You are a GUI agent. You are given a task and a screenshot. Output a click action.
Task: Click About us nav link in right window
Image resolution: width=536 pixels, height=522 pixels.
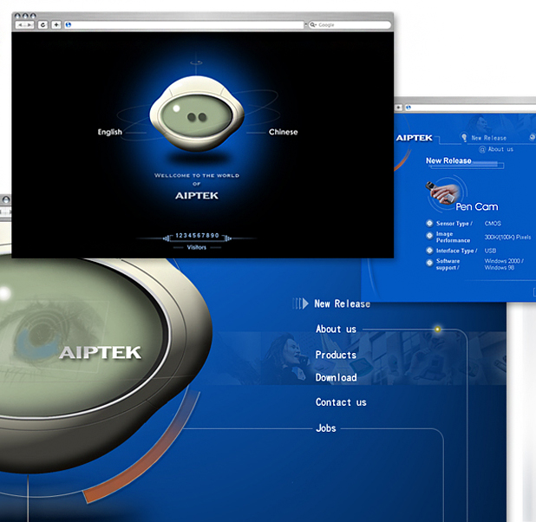(x=500, y=149)
